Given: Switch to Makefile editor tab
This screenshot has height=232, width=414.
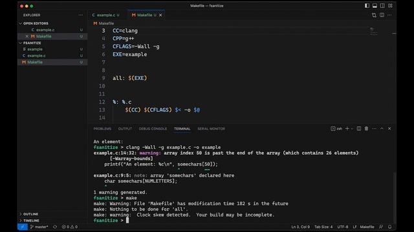Looking at the screenshot, I should click(x=144, y=15).
